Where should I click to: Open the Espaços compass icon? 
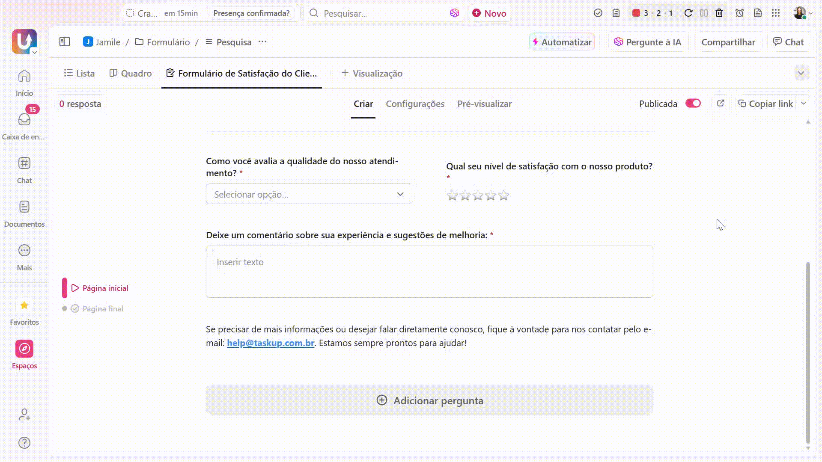(24, 349)
